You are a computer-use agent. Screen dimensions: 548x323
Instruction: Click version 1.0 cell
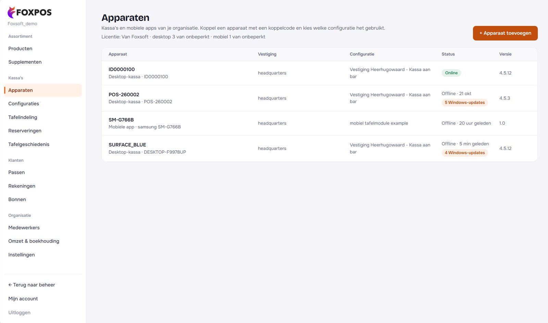[x=502, y=123]
